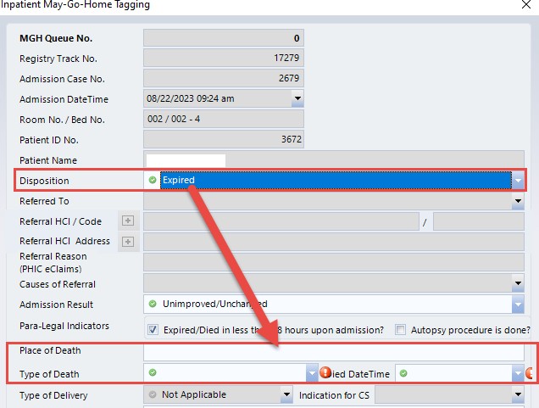Click gray check icon in Type of Delivery field
The image size is (539, 408).
153,395
